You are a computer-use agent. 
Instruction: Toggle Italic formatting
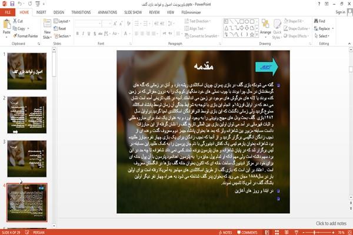(x=83, y=34)
